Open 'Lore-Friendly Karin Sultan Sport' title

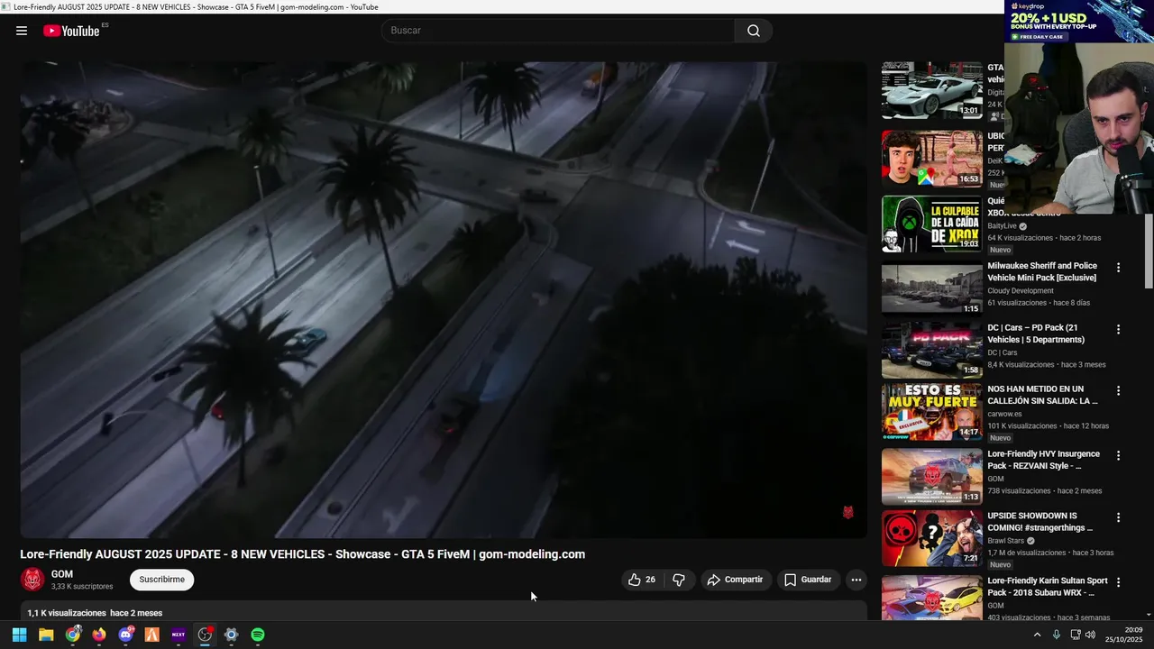coord(1048,587)
